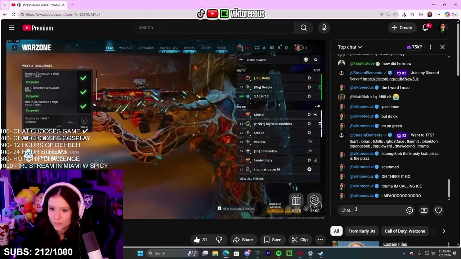Open a new browser tab

72,5
